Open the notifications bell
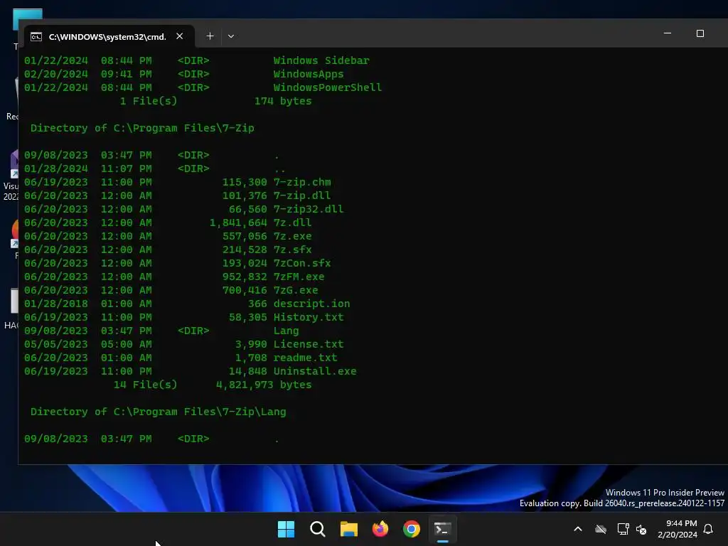The height and width of the screenshot is (546, 728). 709,529
